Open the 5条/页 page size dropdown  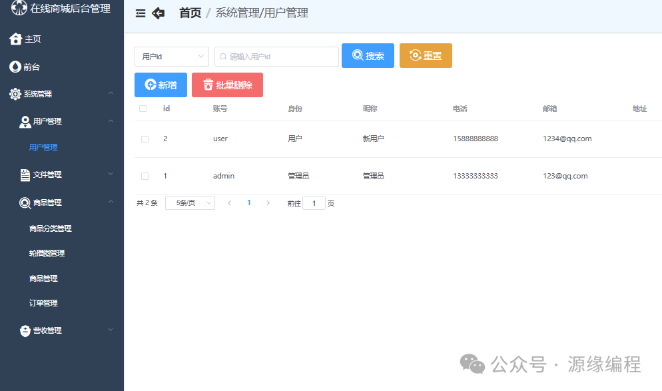click(x=189, y=202)
